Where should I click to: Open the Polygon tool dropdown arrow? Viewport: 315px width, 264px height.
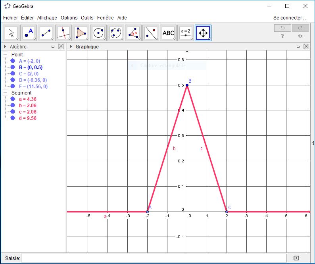coord(87,39)
